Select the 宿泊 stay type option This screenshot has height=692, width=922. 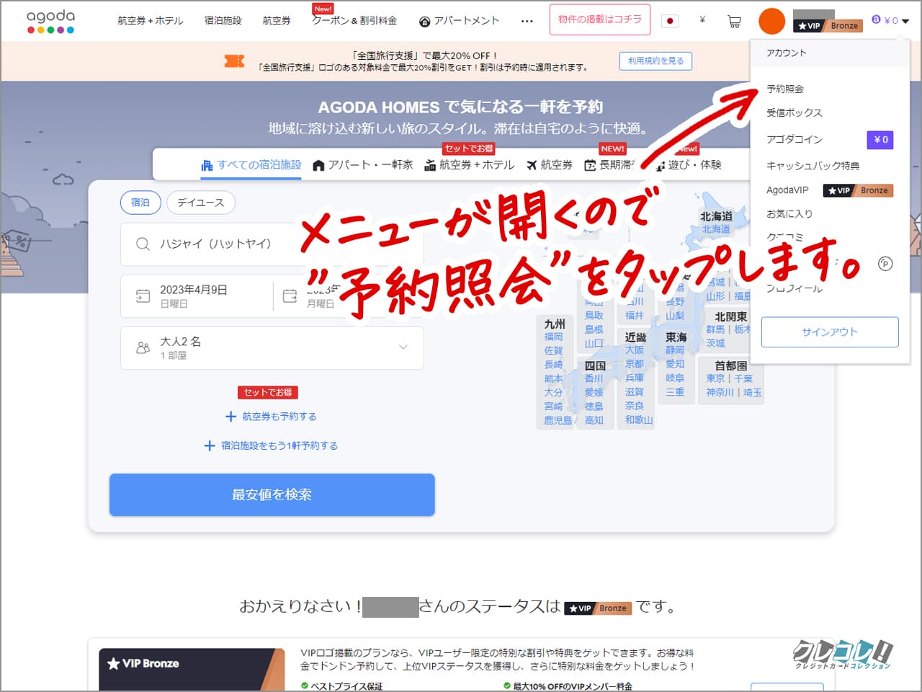click(140, 203)
